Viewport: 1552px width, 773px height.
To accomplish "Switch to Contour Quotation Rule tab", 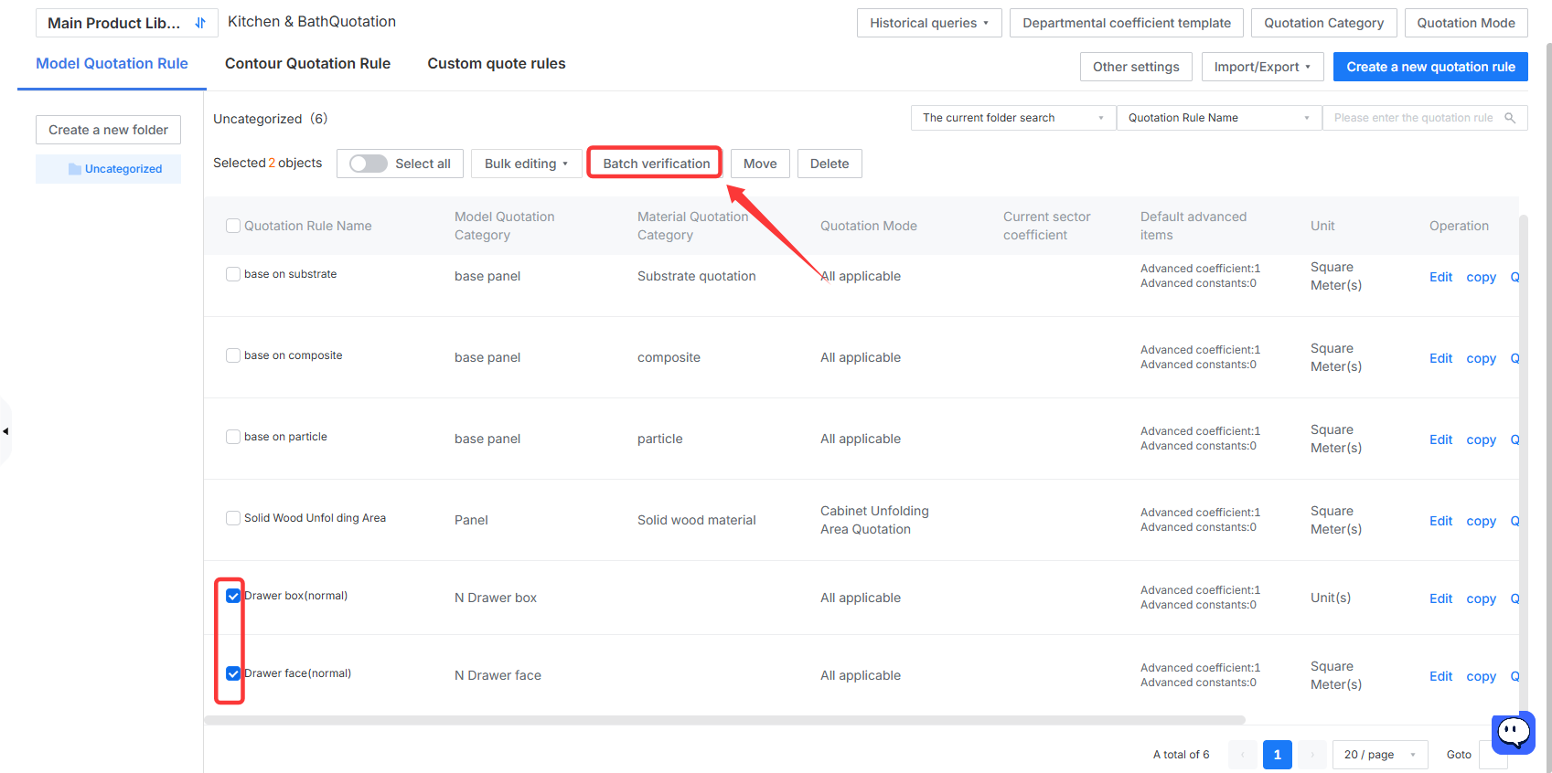I will 307,63.
